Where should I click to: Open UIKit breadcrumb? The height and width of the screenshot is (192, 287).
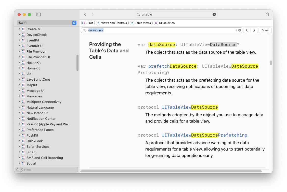click(x=89, y=23)
